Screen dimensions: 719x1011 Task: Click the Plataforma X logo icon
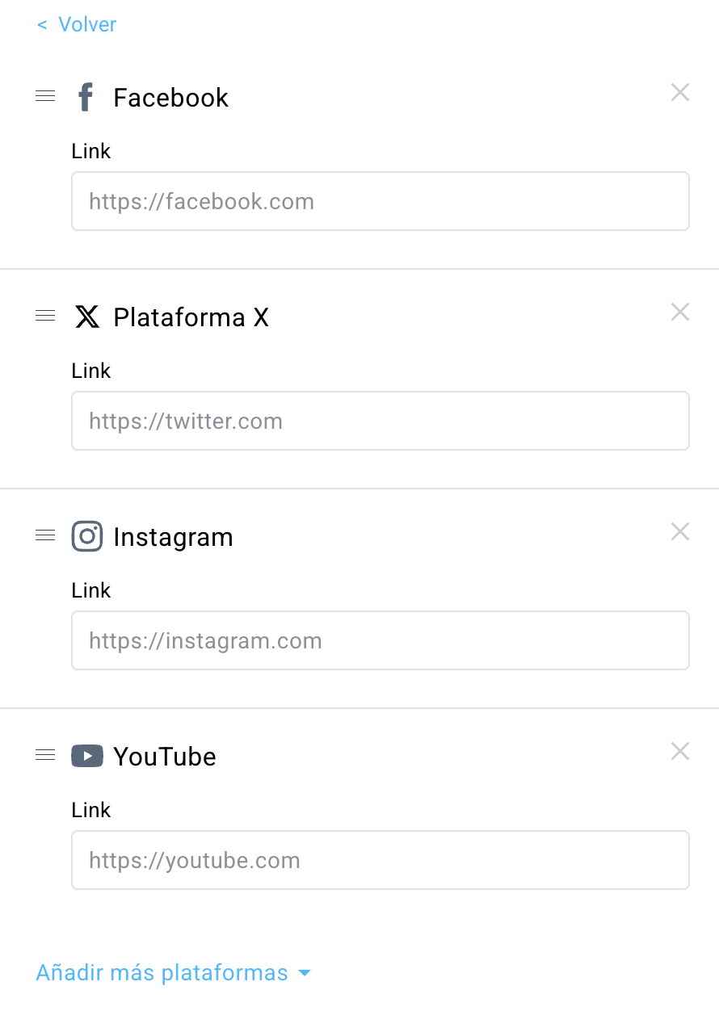[x=87, y=317]
